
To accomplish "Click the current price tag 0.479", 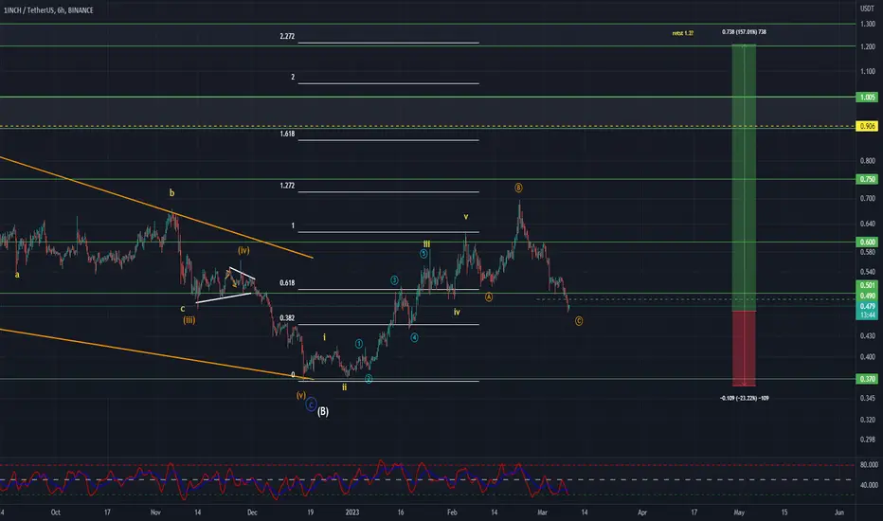I will tap(867, 306).
